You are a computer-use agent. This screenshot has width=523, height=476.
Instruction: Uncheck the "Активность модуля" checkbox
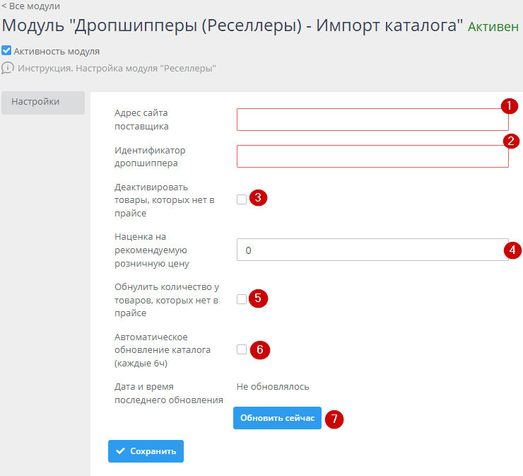pyautogui.click(x=7, y=51)
